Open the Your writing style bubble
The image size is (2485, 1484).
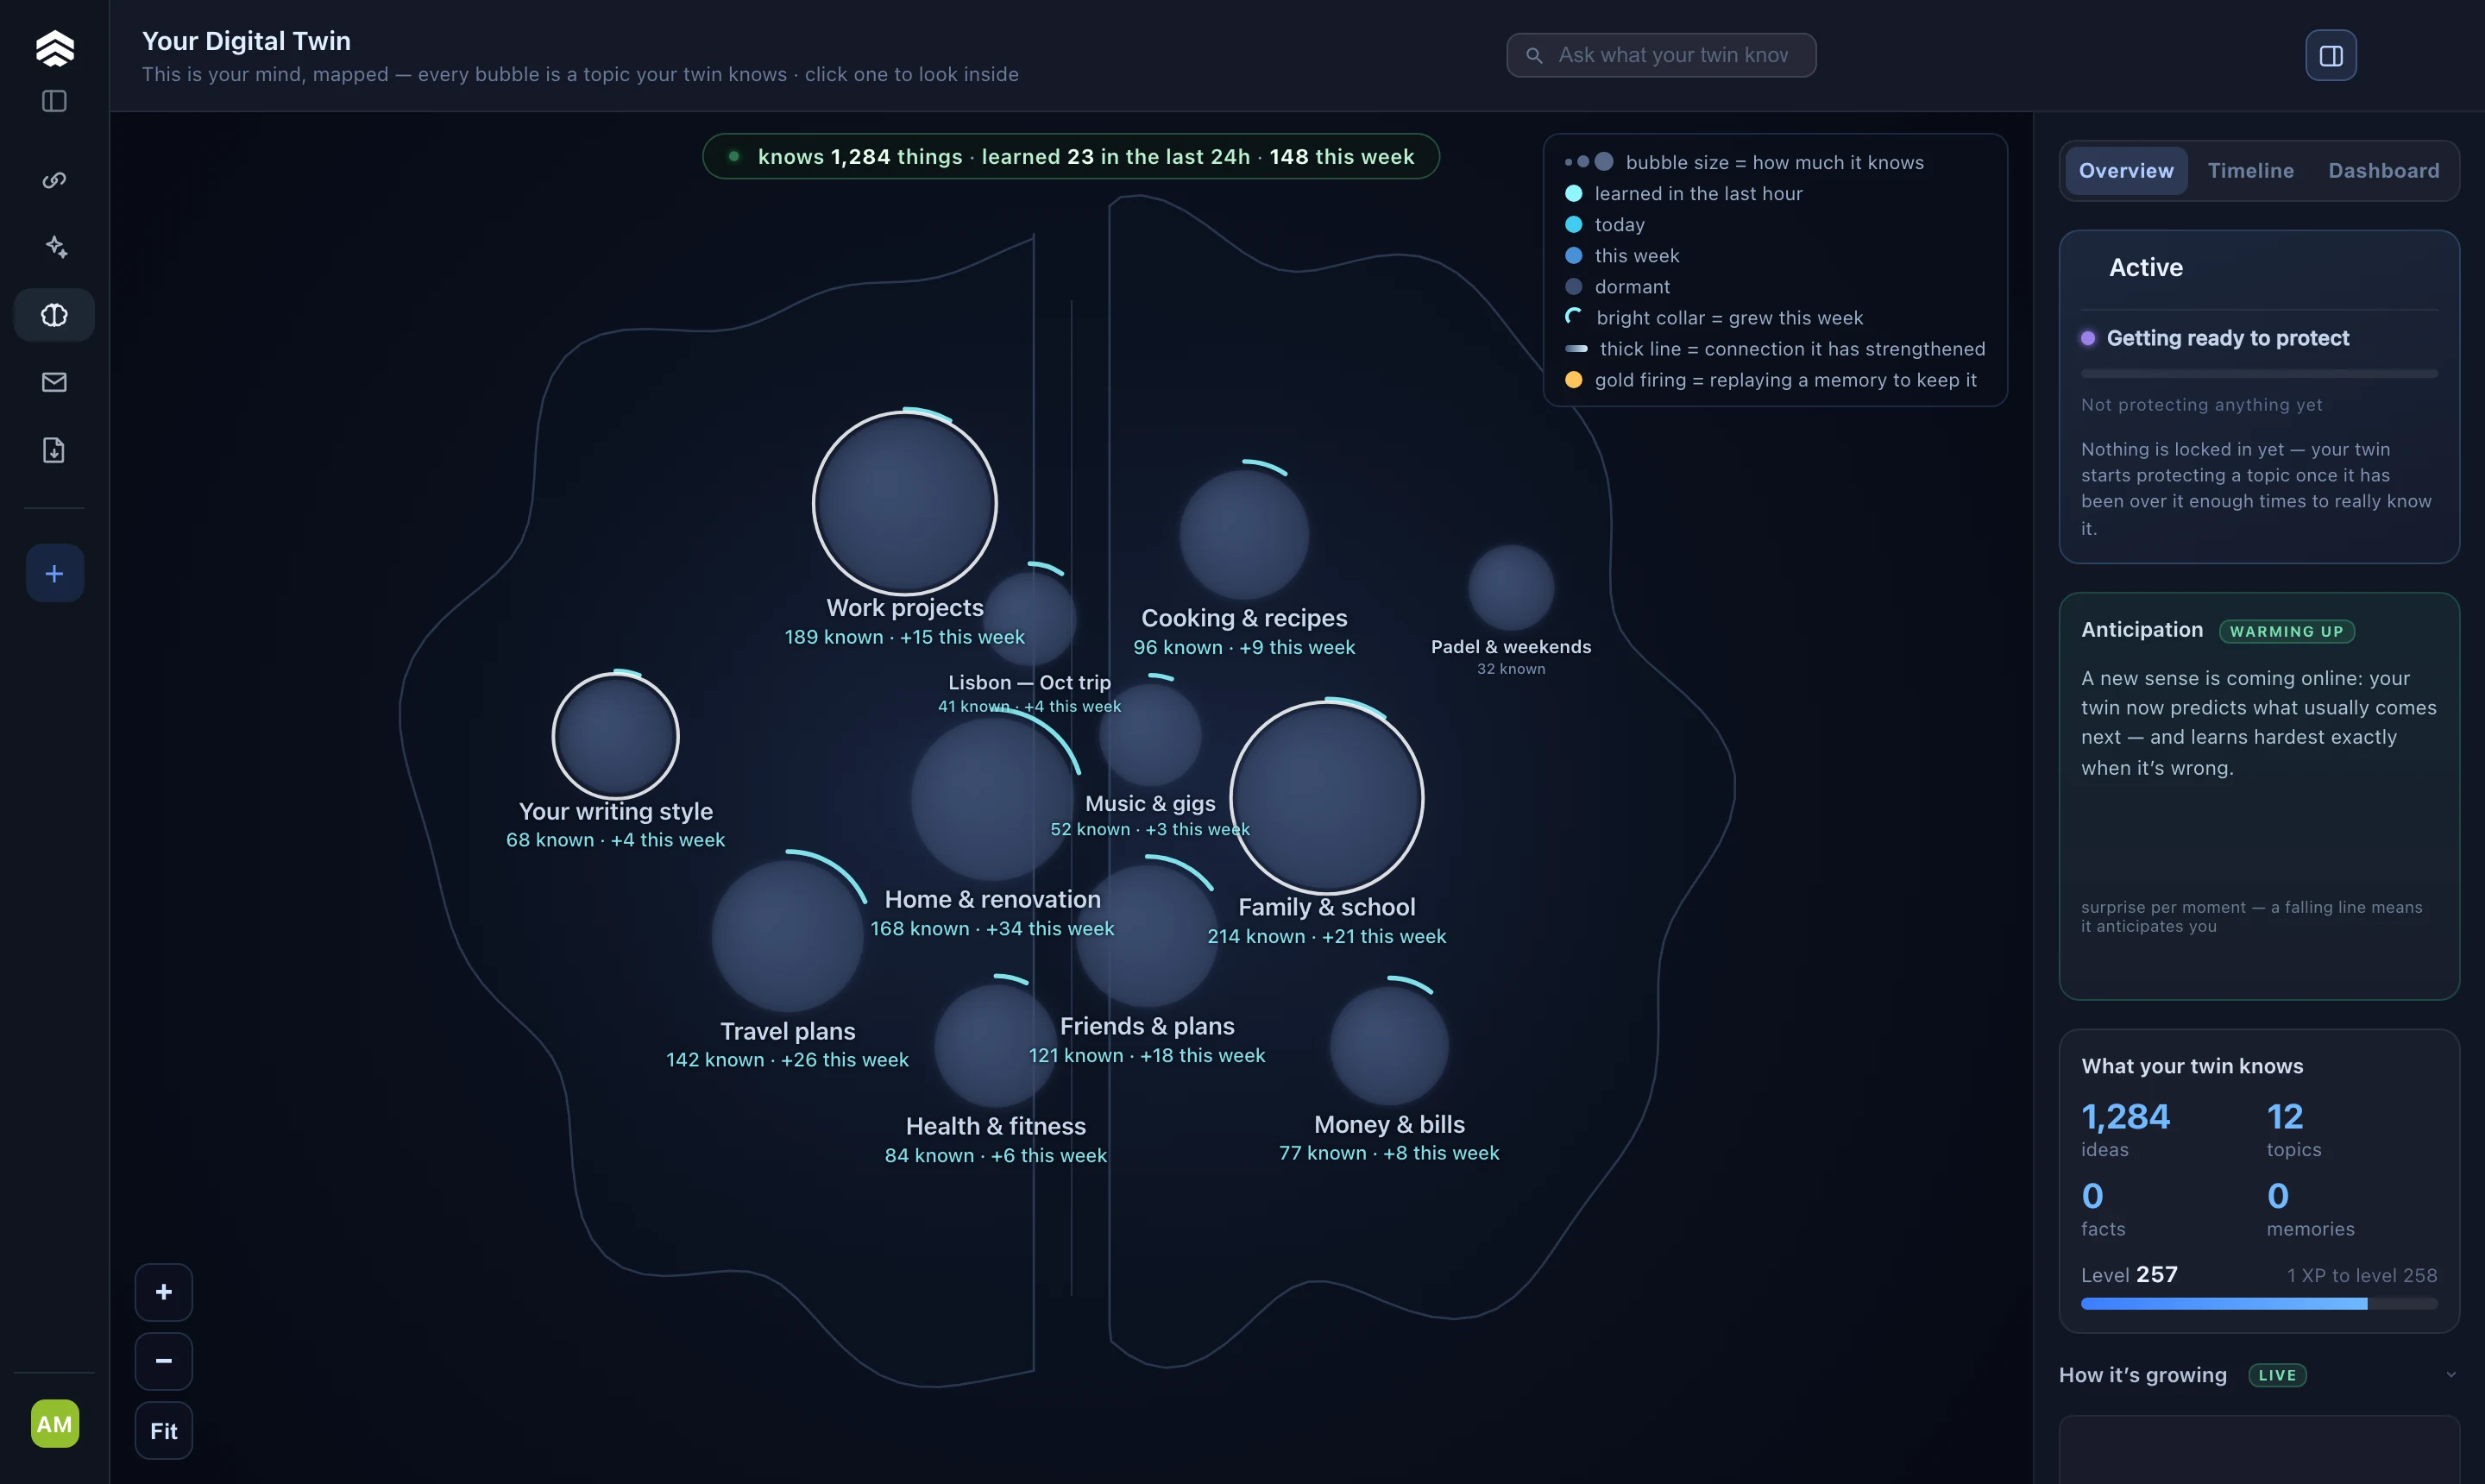pyautogui.click(x=615, y=736)
